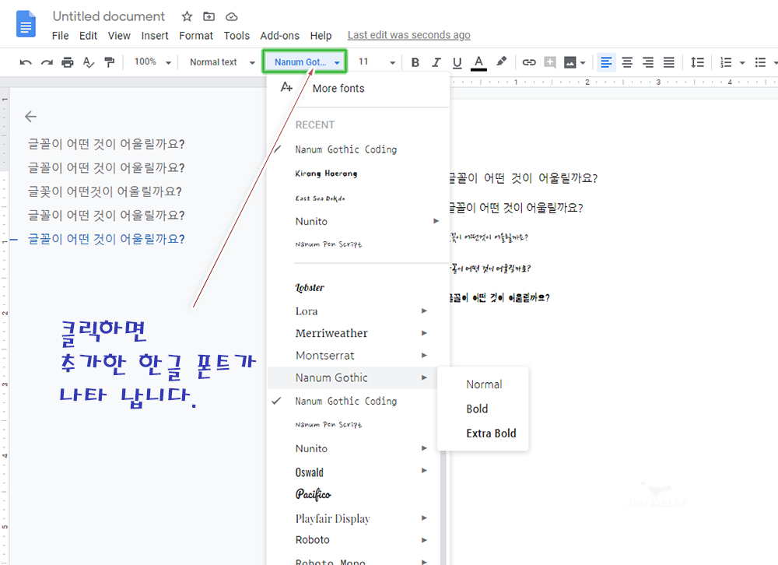This screenshot has height=565, width=778.
Task: Open the File menu
Action: pos(60,36)
